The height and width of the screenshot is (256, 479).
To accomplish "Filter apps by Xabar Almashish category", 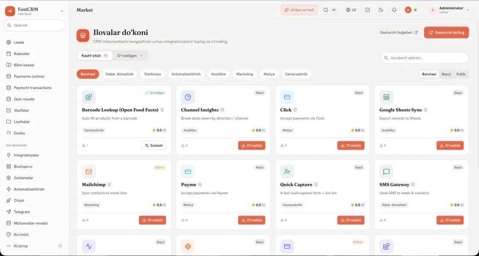I will [119, 74].
